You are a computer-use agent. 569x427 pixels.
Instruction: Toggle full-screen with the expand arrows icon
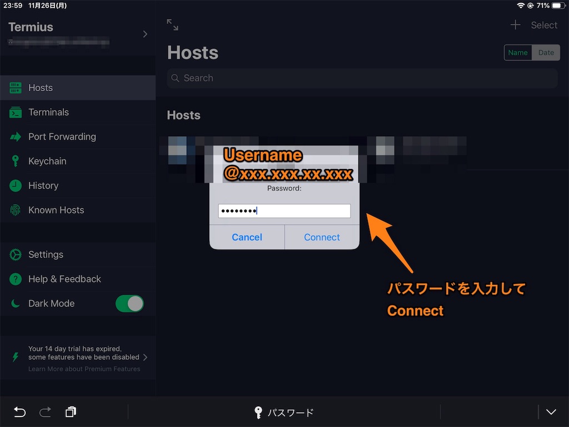pyautogui.click(x=172, y=24)
